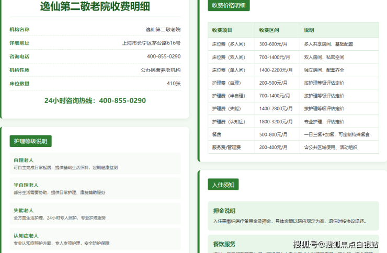Click the 认知症老人 heading
The width and height of the screenshot is (387, 253).
[x=26, y=236]
